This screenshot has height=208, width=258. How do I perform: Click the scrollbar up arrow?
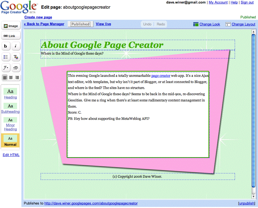tap(253, 32)
